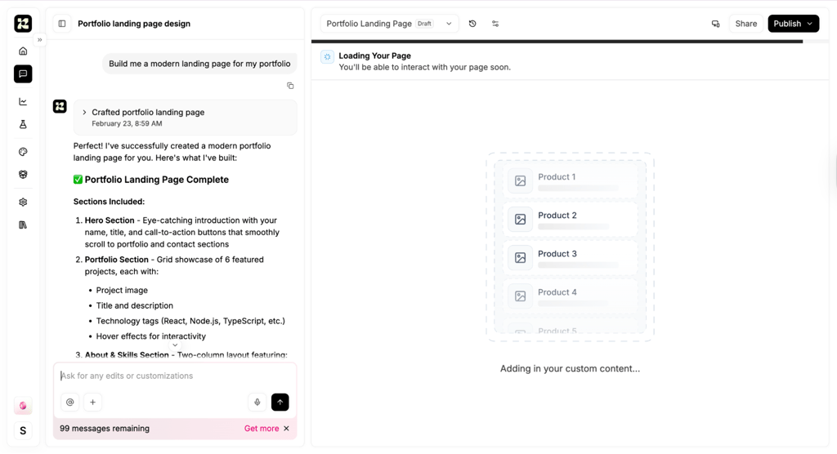Click the 'Hover effects for interactivity' bullet
Image resolution: width=837 pixels, height=454 pixels.
[x=150, y=336]
